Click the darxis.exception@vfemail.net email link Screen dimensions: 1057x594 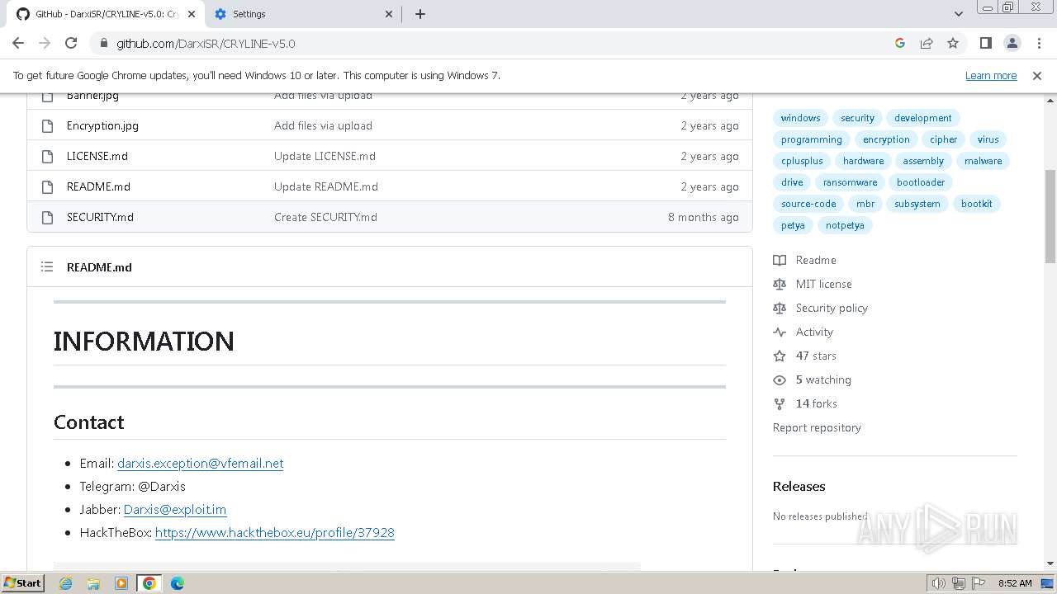(x=200, y=463)
